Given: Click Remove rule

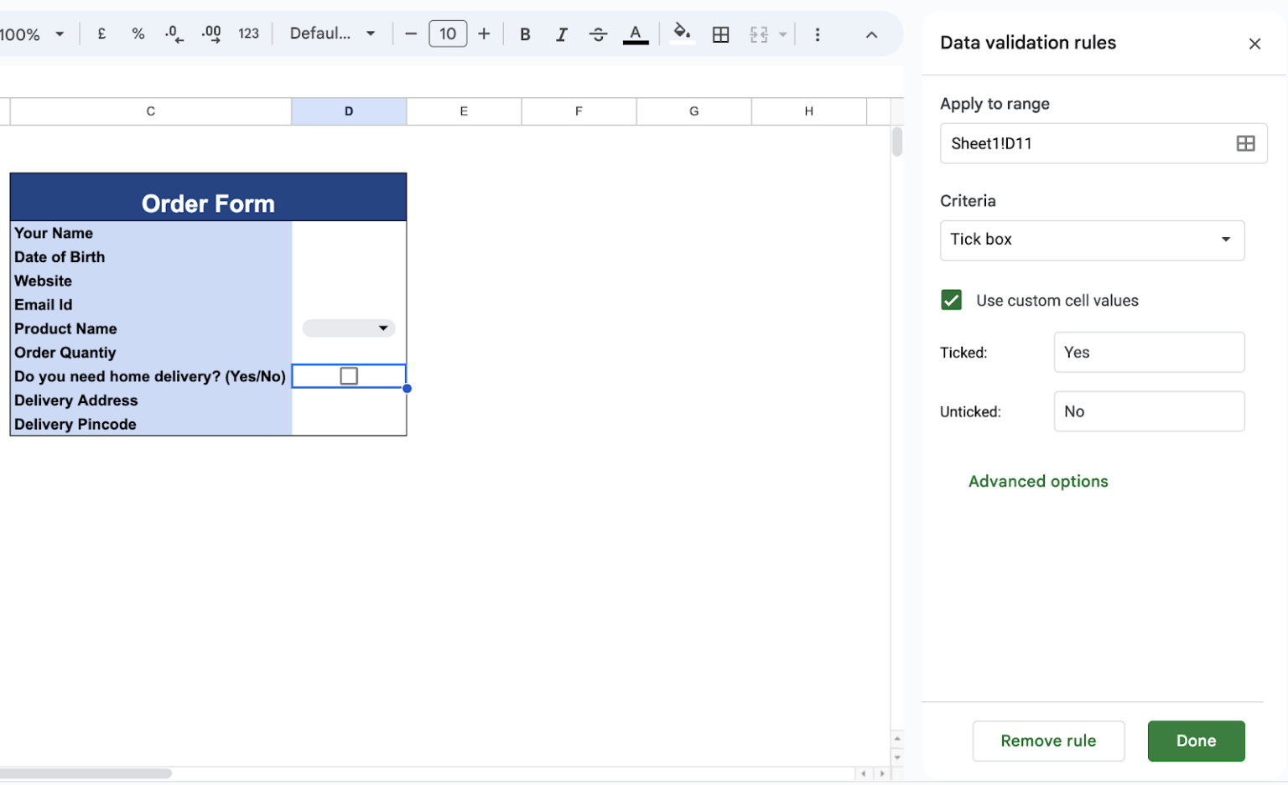Looking at the screenshot, I should (x=1048, y=741).
